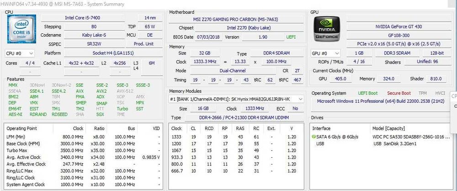Click the TPM status label
This screenshot has height=191, width=457.
(423, 93)
